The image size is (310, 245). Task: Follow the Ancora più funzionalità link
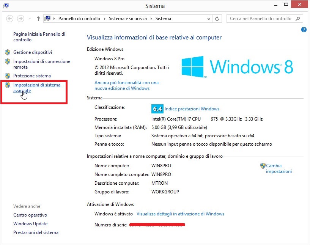126,85
